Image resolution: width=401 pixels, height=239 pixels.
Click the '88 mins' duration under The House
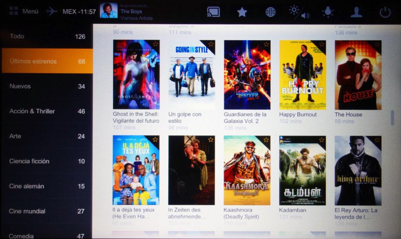(344, 121)
